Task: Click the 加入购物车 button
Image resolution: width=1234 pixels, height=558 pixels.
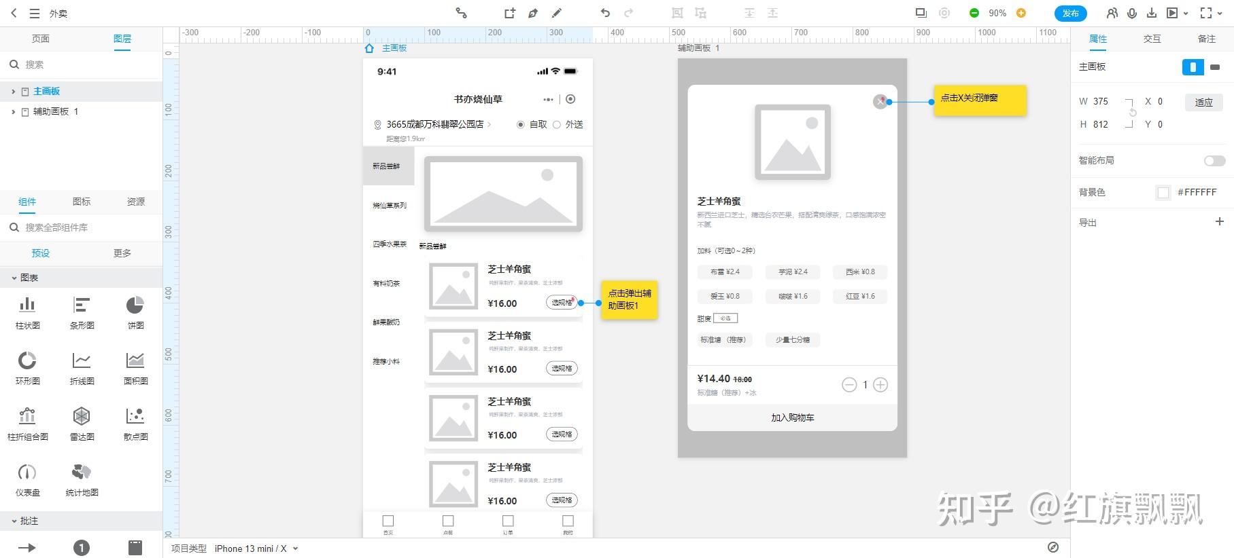Action: 793,417
